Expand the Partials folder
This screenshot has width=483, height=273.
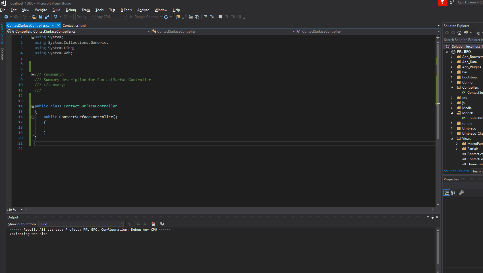pos(457,149)
